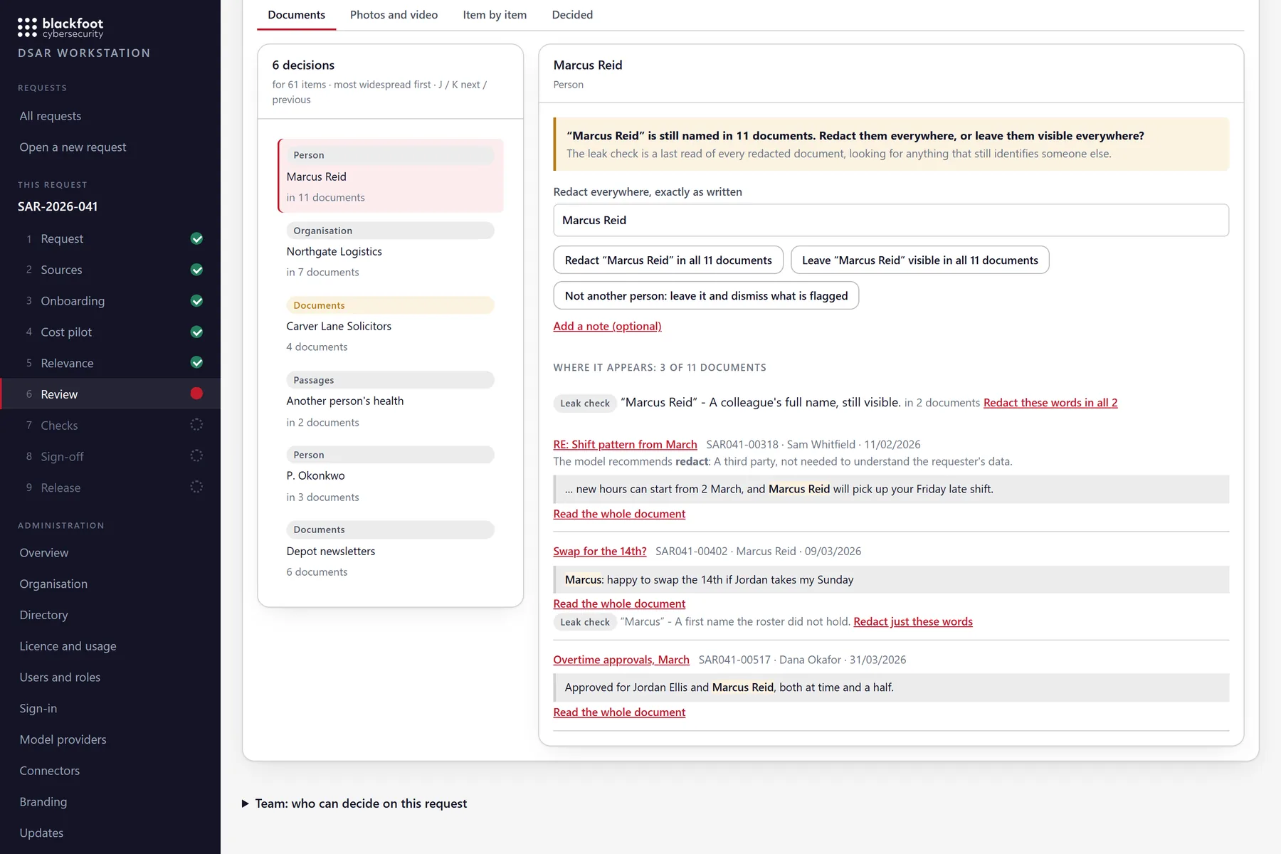Switch to Item by item tab

pyautogui.click(x=495, y=15)
